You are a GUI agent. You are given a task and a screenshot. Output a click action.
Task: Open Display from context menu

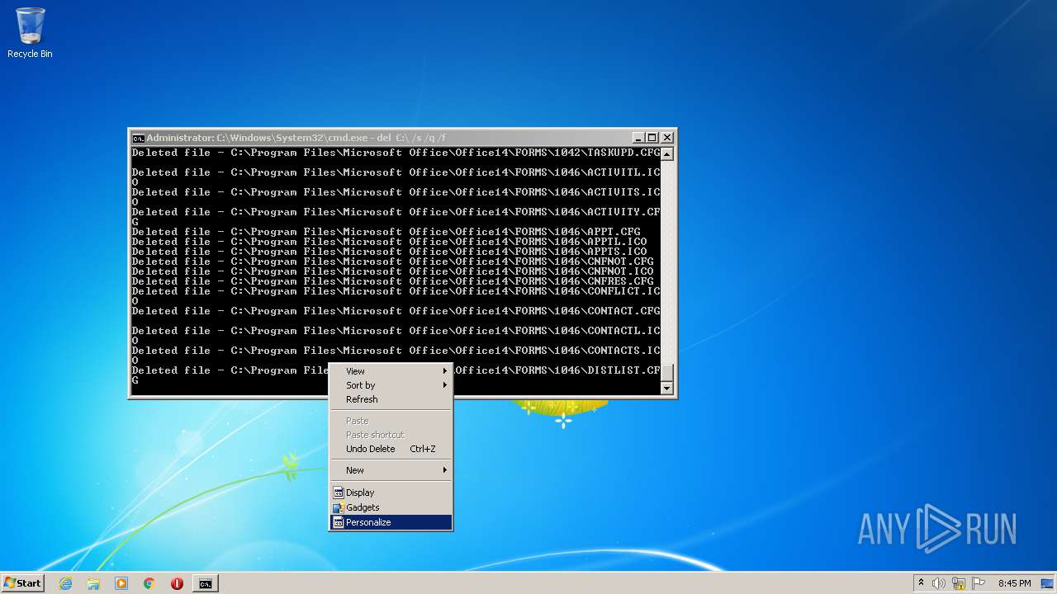point(391,493)
